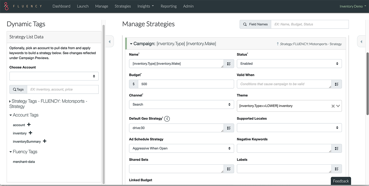Open tag picker icon for Name field
369x186 pixels.
pos(229,64)
